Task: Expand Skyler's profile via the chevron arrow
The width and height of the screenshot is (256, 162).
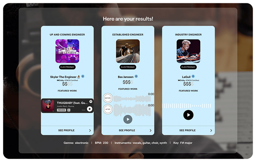Action: 90,130
